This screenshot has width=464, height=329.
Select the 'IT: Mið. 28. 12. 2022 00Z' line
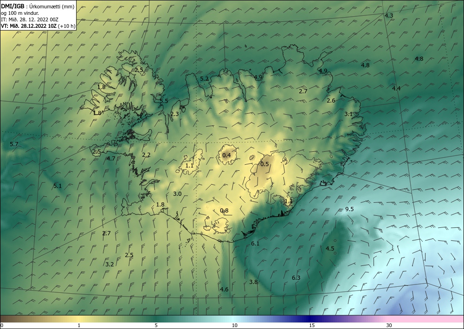click(x=30, y=19)
